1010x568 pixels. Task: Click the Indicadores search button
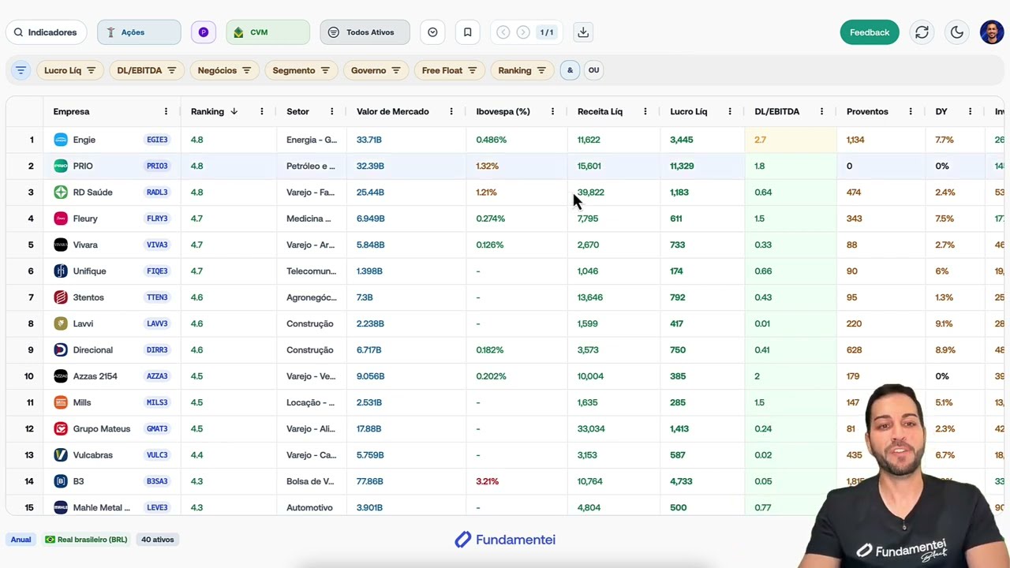pos(47,32)
